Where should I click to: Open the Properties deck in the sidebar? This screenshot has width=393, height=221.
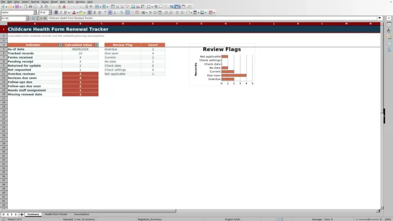coord(389,25)
